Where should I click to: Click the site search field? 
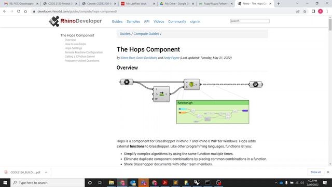click(x=250, y=21)
